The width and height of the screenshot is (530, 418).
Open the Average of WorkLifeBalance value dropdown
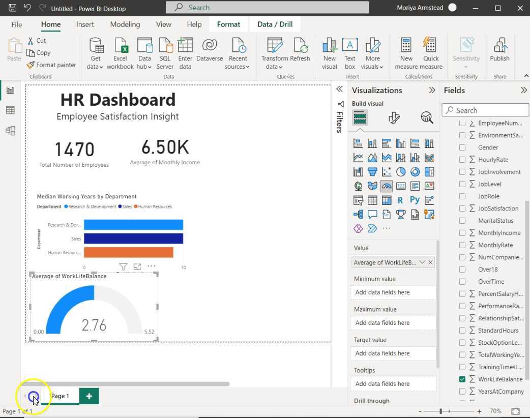(x=423, y=262)
